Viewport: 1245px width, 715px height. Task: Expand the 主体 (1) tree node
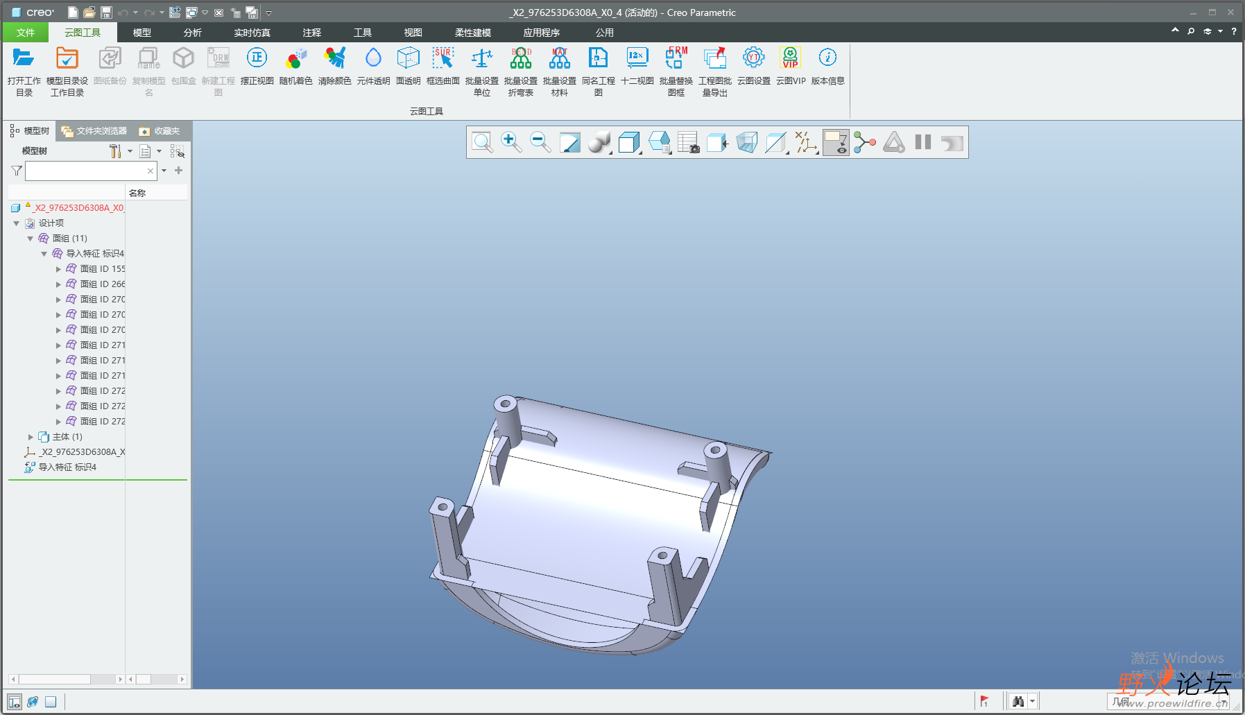[x=31, y=437]
